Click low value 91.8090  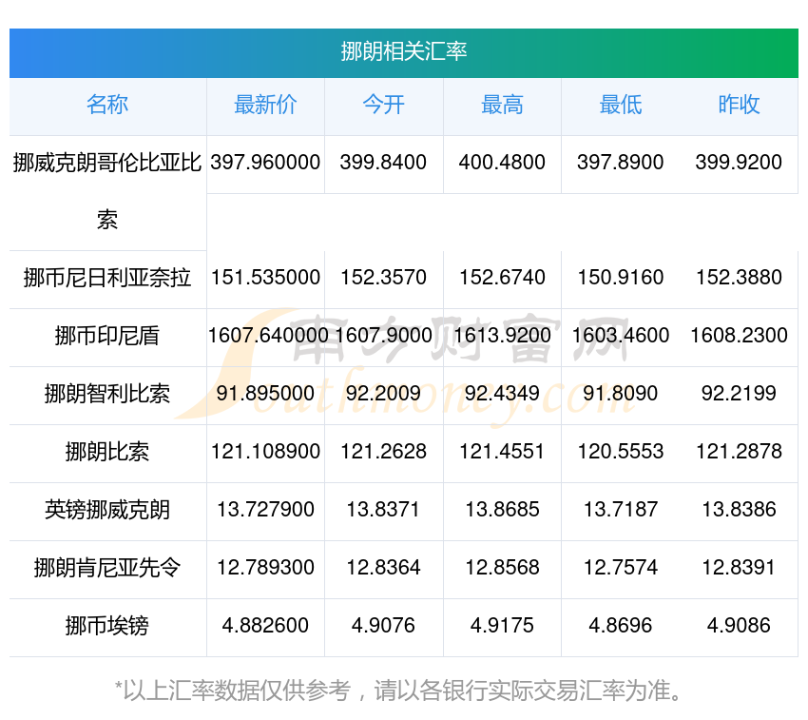[621, 394]
